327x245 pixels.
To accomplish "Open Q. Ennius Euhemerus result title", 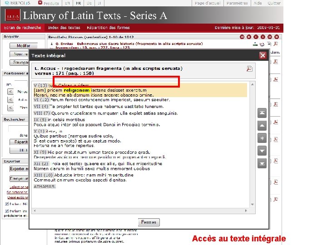I will [129, 44].
